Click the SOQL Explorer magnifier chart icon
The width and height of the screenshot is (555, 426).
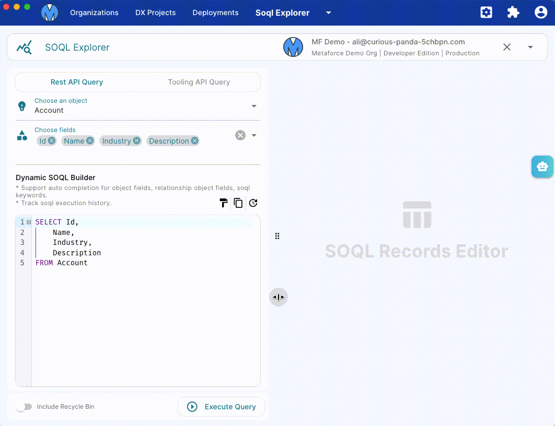pyautogui.click(x=24, y=47)
